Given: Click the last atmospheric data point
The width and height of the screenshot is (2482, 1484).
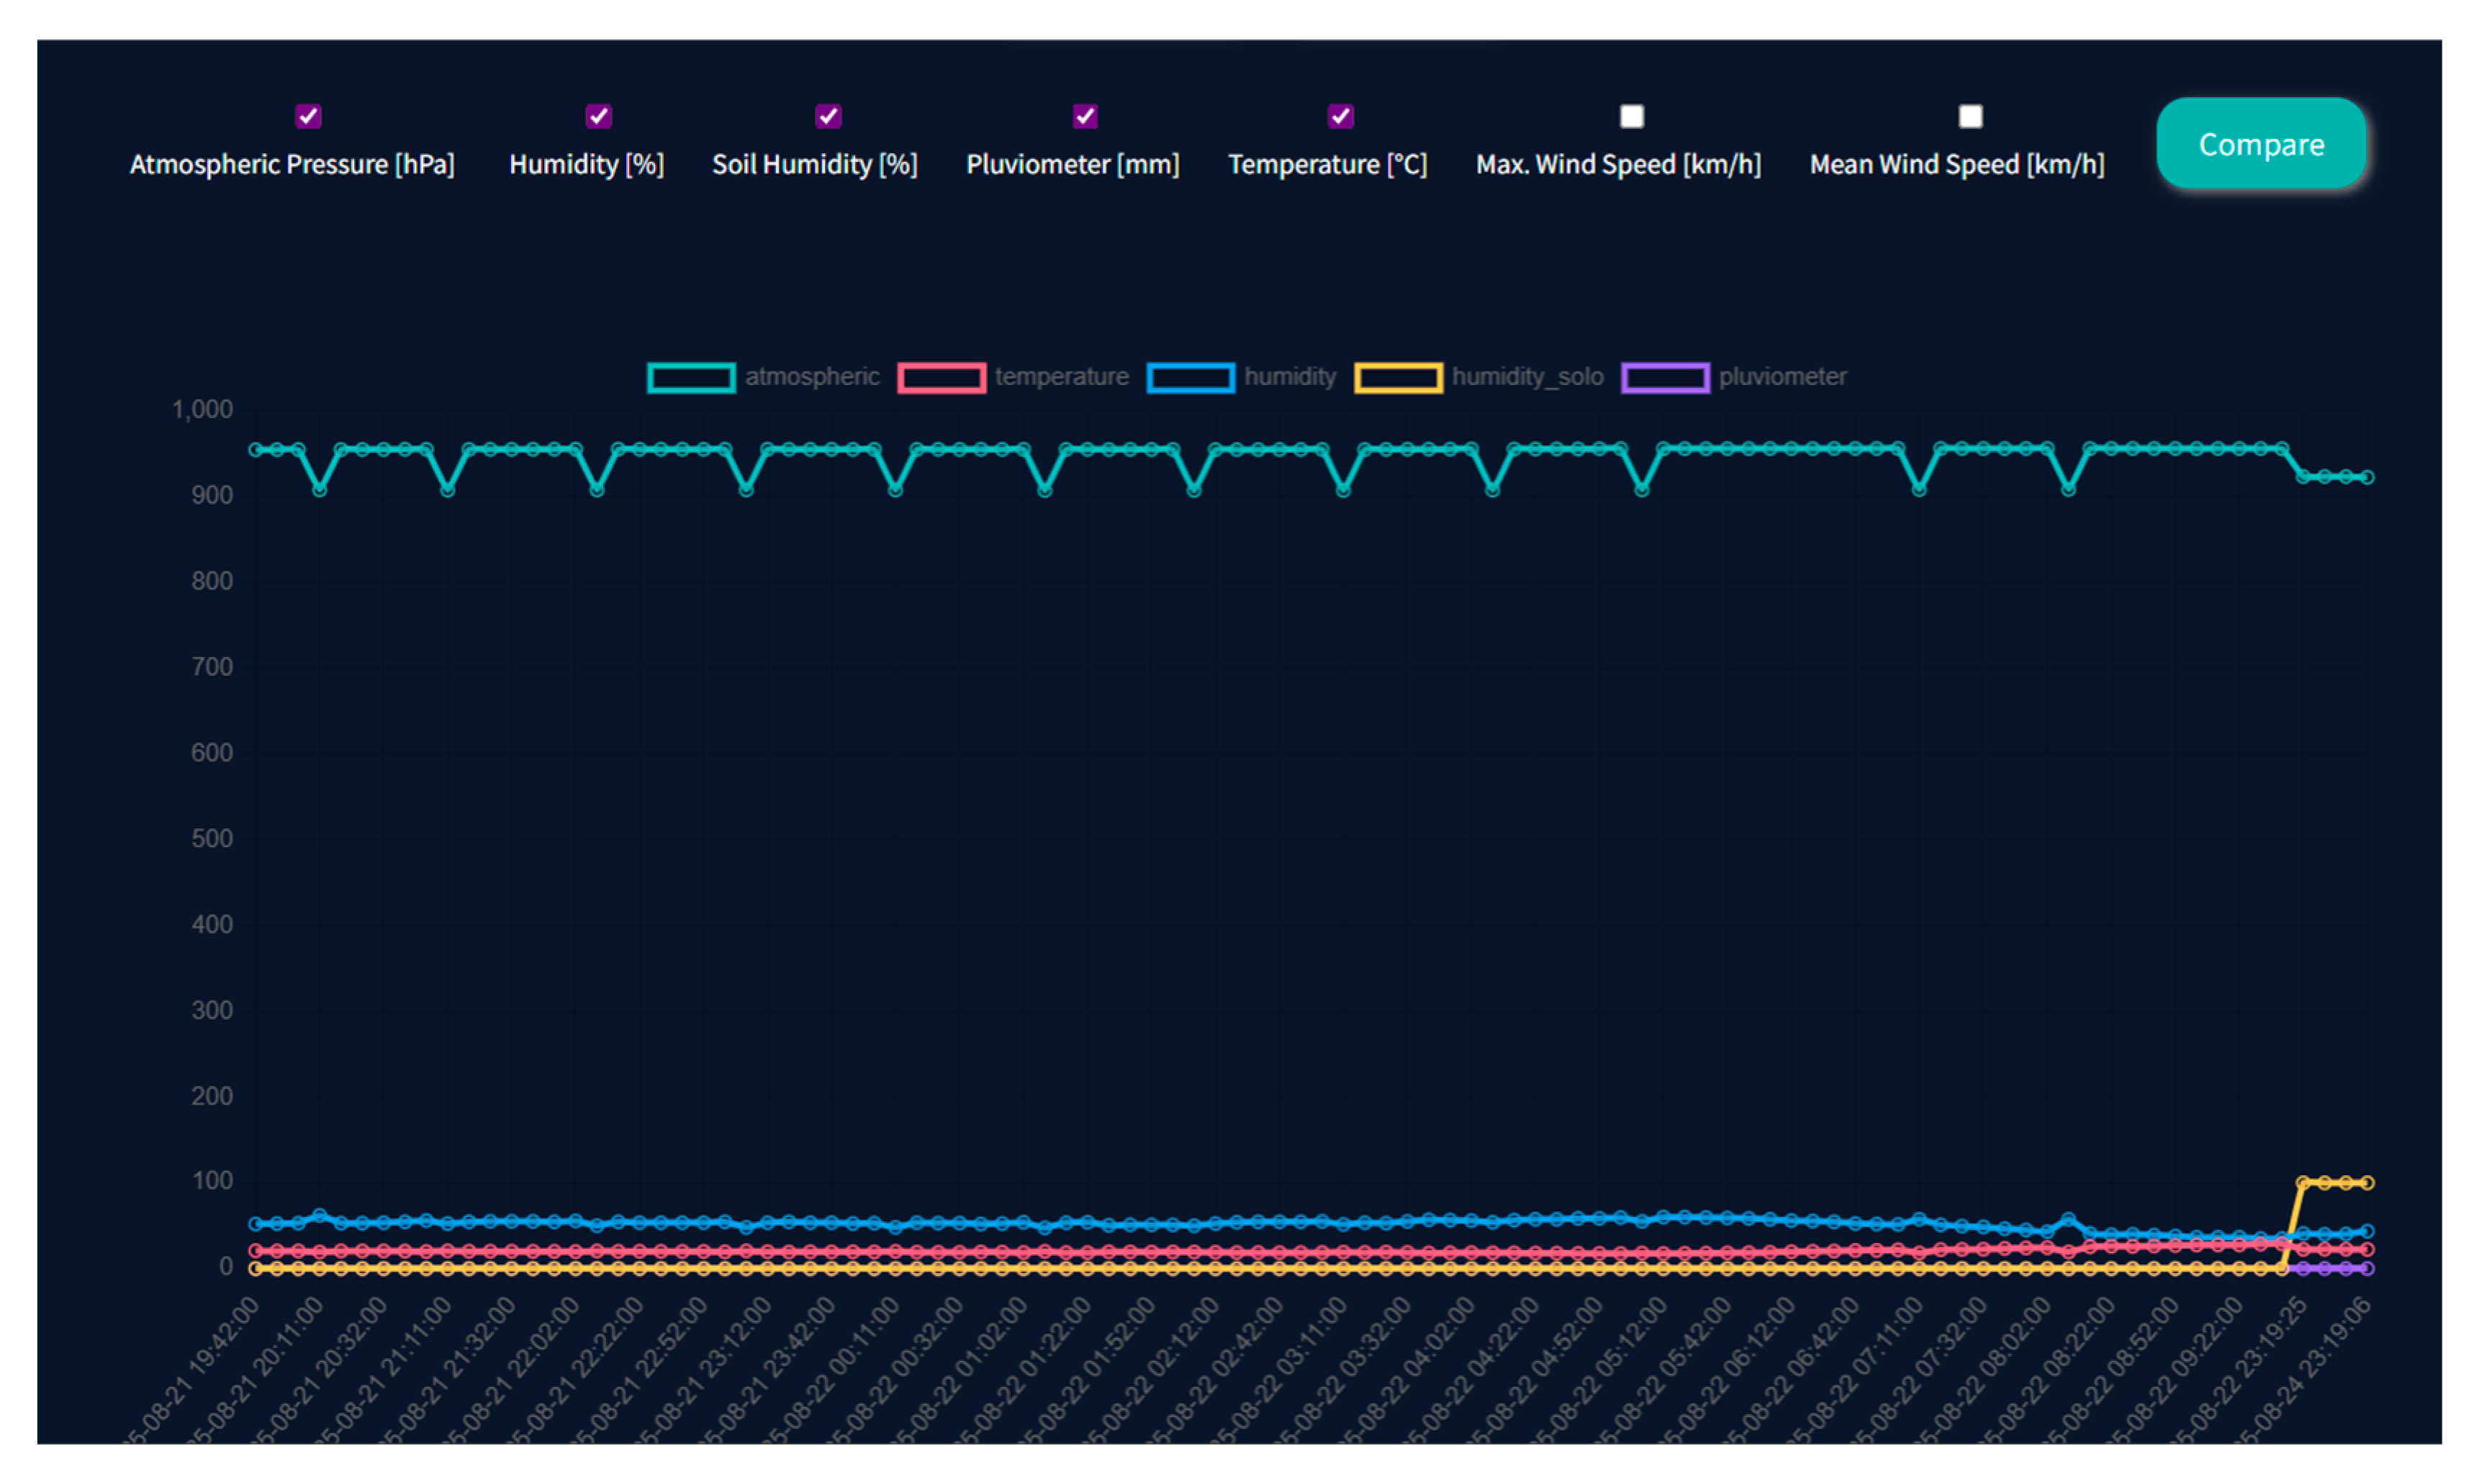Looking at the screenshot, I should pos(2367,477).
